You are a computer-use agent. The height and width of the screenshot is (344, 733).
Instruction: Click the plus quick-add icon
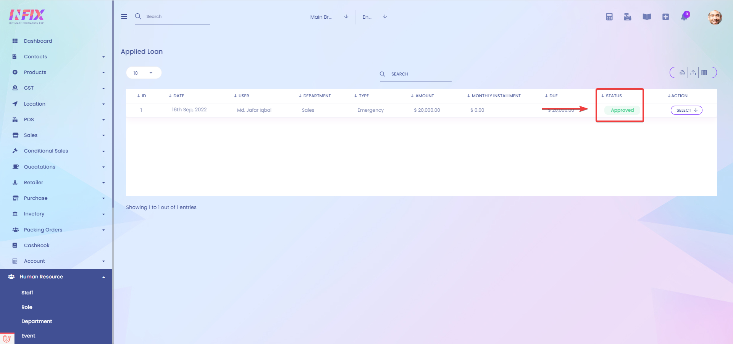coord(665,17)
